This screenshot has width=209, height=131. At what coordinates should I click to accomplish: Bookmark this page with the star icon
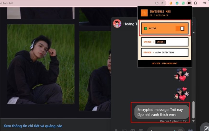(x=162, y=3)
